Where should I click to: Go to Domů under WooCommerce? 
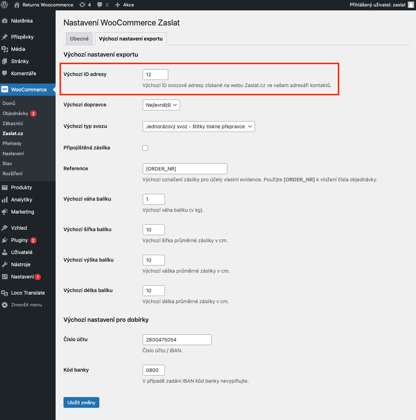(9, 104)
